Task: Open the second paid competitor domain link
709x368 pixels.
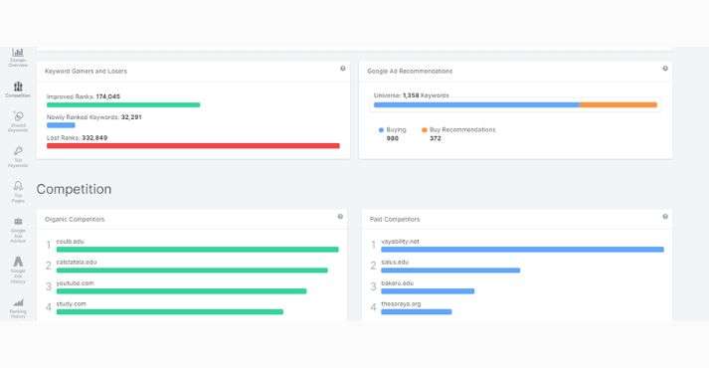Action: point(395,263)
